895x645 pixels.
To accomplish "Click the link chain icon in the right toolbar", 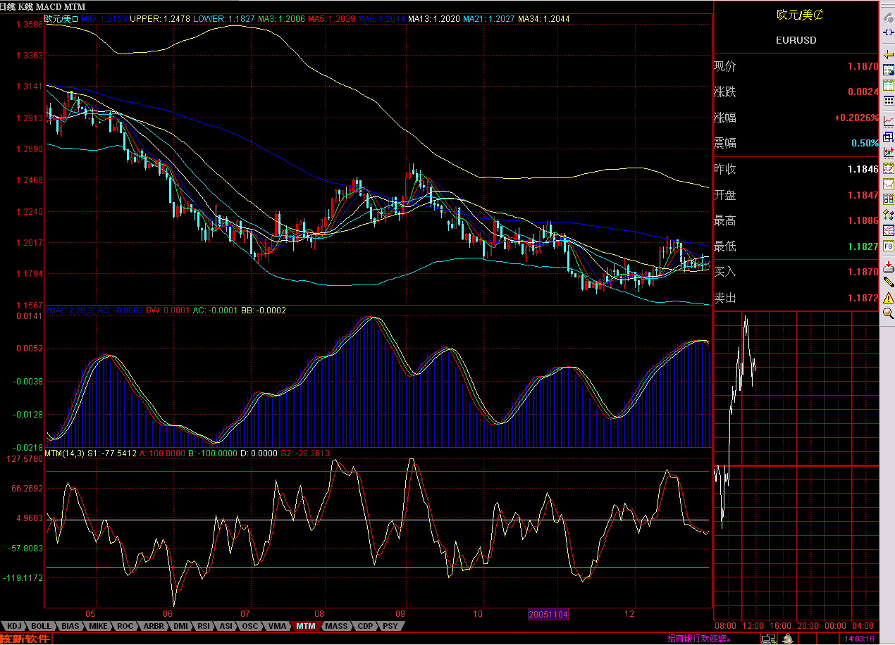I will tap(889, 16).
